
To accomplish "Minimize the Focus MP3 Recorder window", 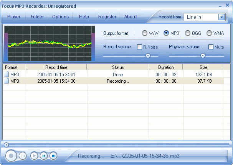I will pyautogui.click(x=220, y=7).
